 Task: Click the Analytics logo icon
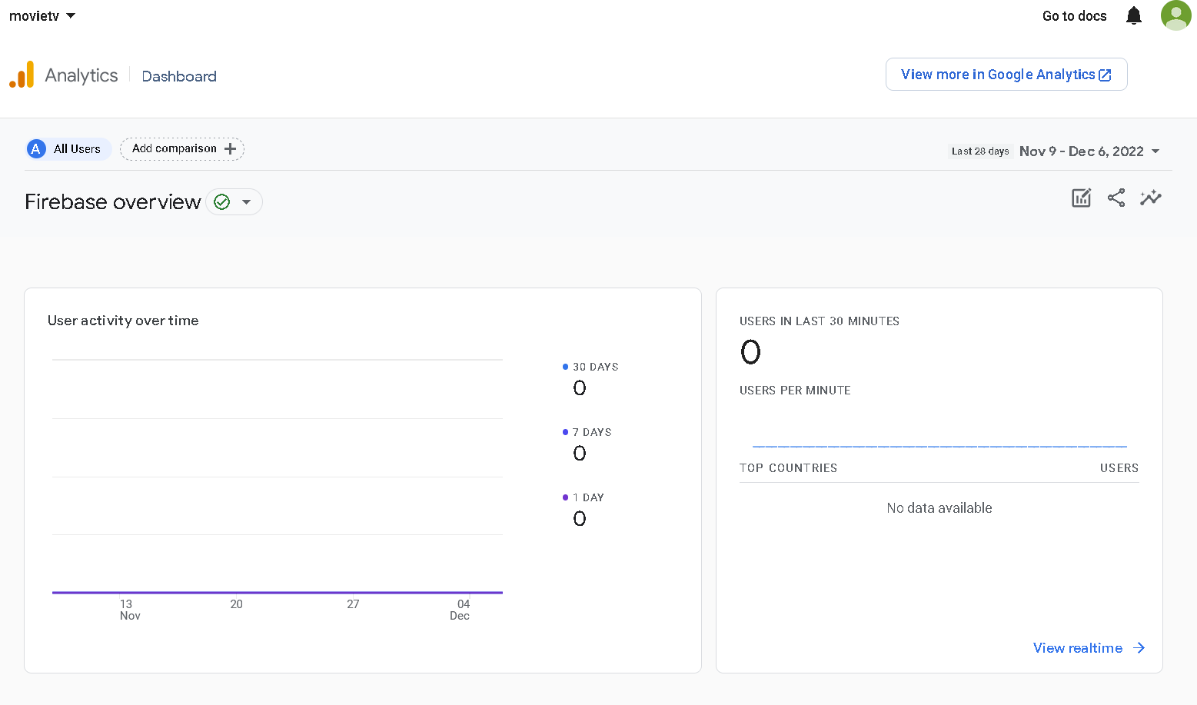point(22,75)
